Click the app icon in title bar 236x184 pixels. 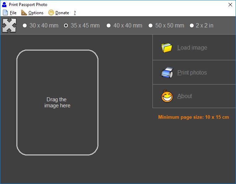click(4, 5)
